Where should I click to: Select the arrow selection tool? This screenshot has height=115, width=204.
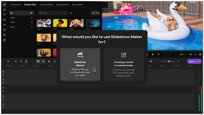[38, 61]
